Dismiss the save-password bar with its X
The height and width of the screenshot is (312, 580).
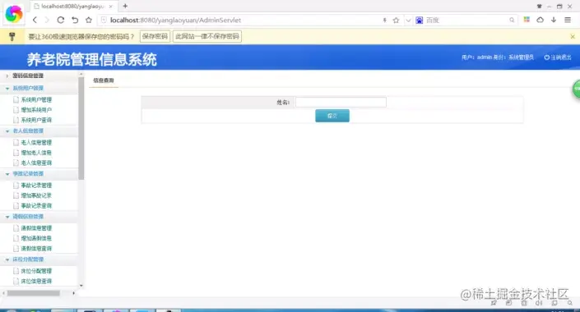click(x=573, y=37)
